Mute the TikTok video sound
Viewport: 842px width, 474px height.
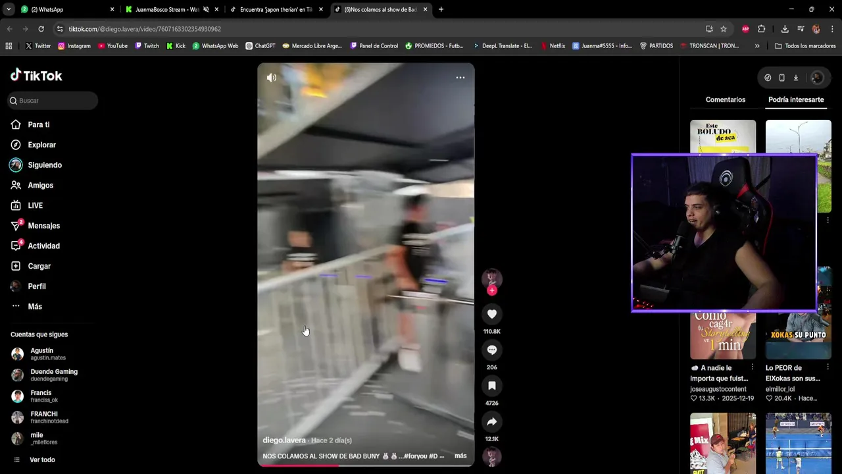[272, 78]
